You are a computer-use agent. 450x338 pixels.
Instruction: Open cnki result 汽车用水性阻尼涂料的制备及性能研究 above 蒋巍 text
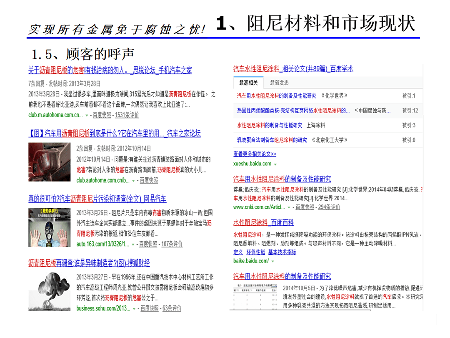282,179
